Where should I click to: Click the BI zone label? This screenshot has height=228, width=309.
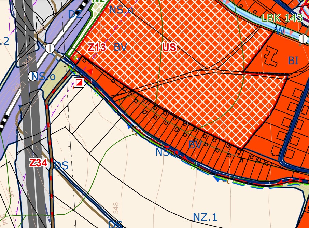coord(293,61)
